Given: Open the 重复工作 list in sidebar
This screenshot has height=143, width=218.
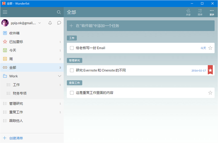Looking at the screenshot, I should pyautogui.click(x=32, y=112).
